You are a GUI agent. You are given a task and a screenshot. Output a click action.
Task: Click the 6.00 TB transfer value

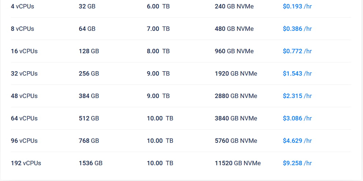tap(158, 6)
